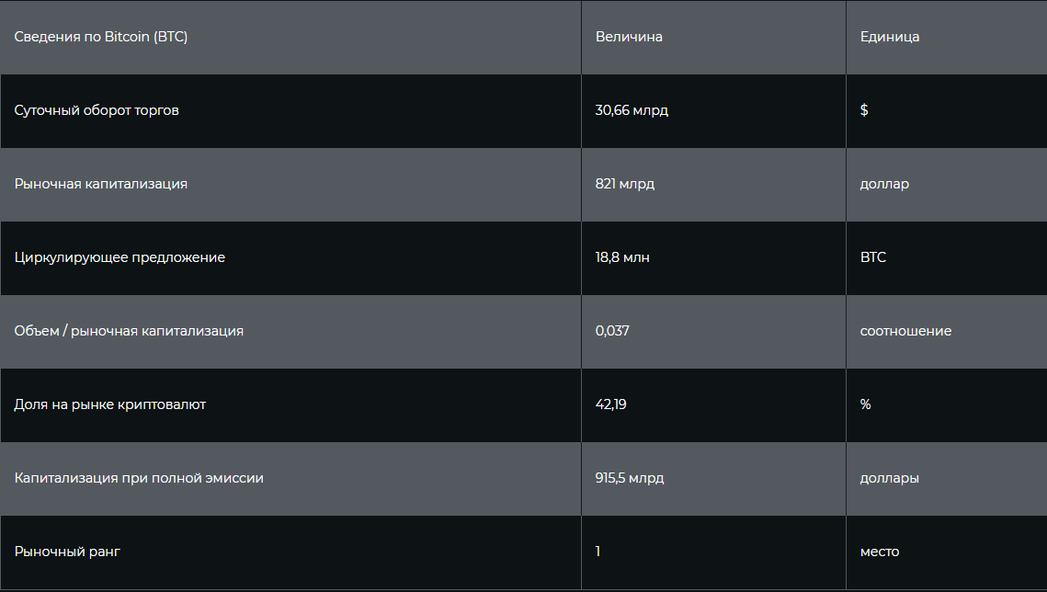Click the 'Рыночный ранг' row label
The image size is (1047, 592).
pos(67,552)
